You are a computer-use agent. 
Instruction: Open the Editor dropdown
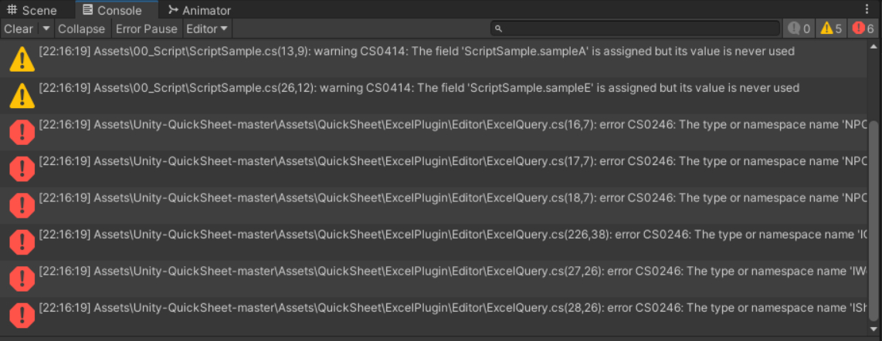point(207,29)
